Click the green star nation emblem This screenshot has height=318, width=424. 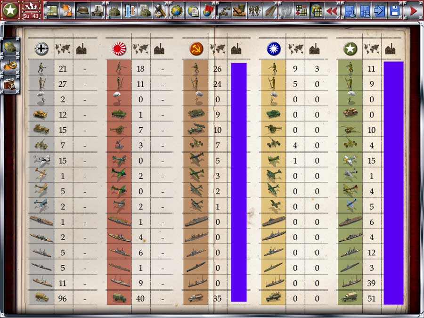coord(10,10)
